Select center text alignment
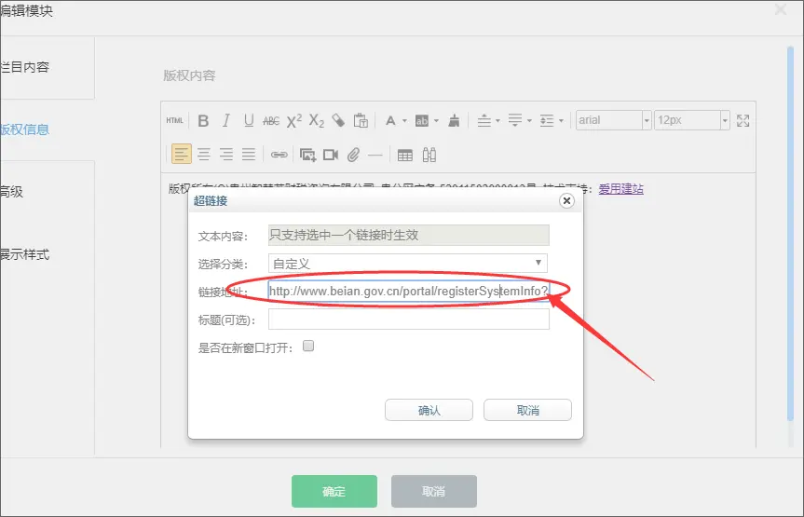Image resolution: width=804 pixels, height=517 pixels. pos(204,155)
